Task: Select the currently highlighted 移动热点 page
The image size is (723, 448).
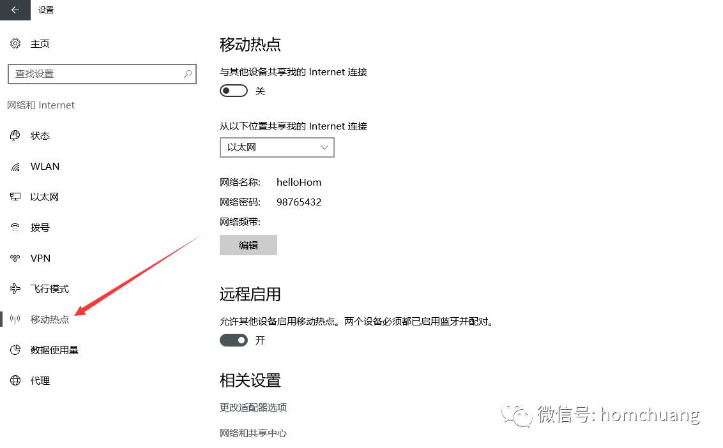Action: click(x=50, y=319)
